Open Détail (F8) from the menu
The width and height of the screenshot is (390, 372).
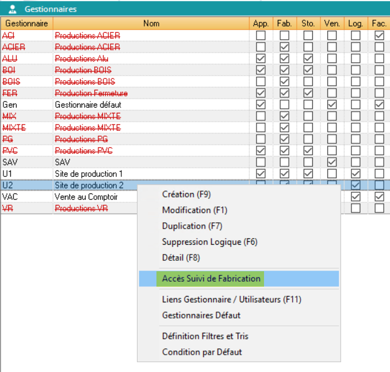click(181, 257)
